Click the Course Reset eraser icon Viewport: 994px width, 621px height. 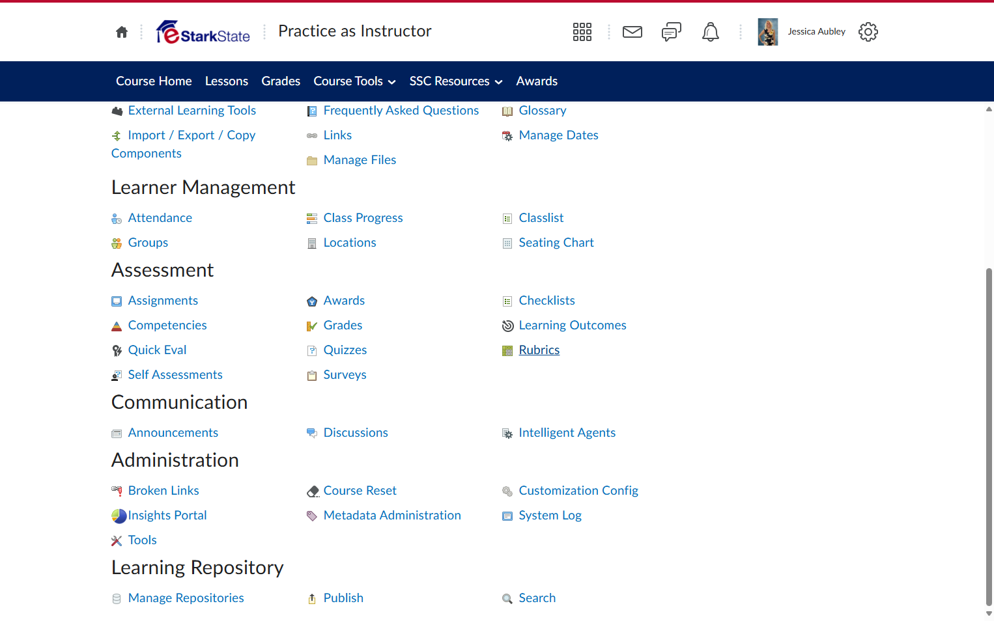pyautogui.click(x=313, y=491)
